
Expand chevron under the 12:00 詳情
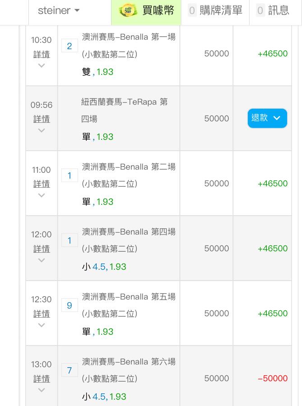coord(42,260)
